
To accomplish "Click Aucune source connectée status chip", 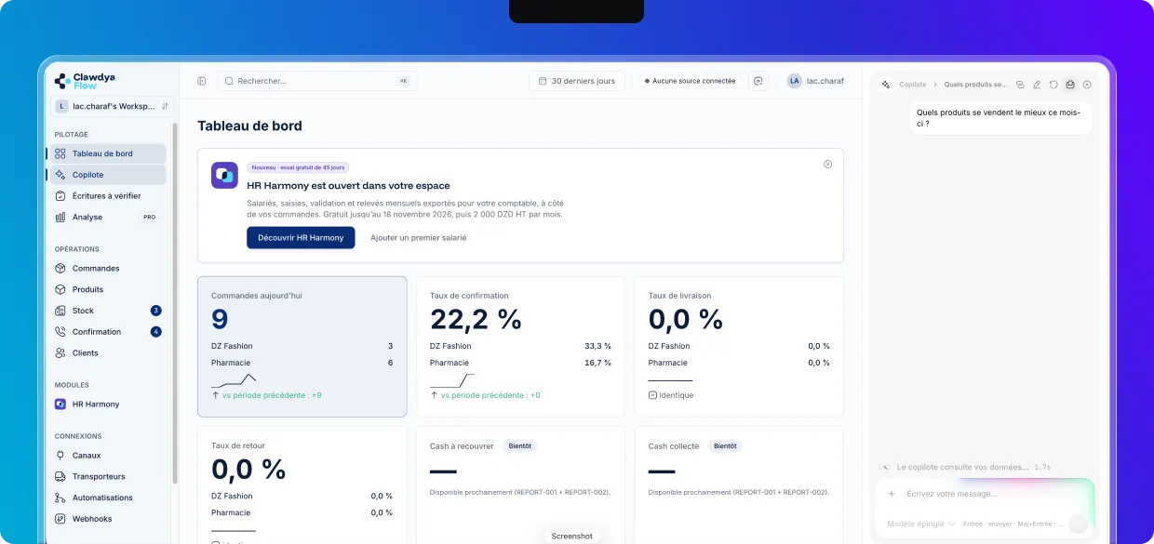I will tap(690, 81).
